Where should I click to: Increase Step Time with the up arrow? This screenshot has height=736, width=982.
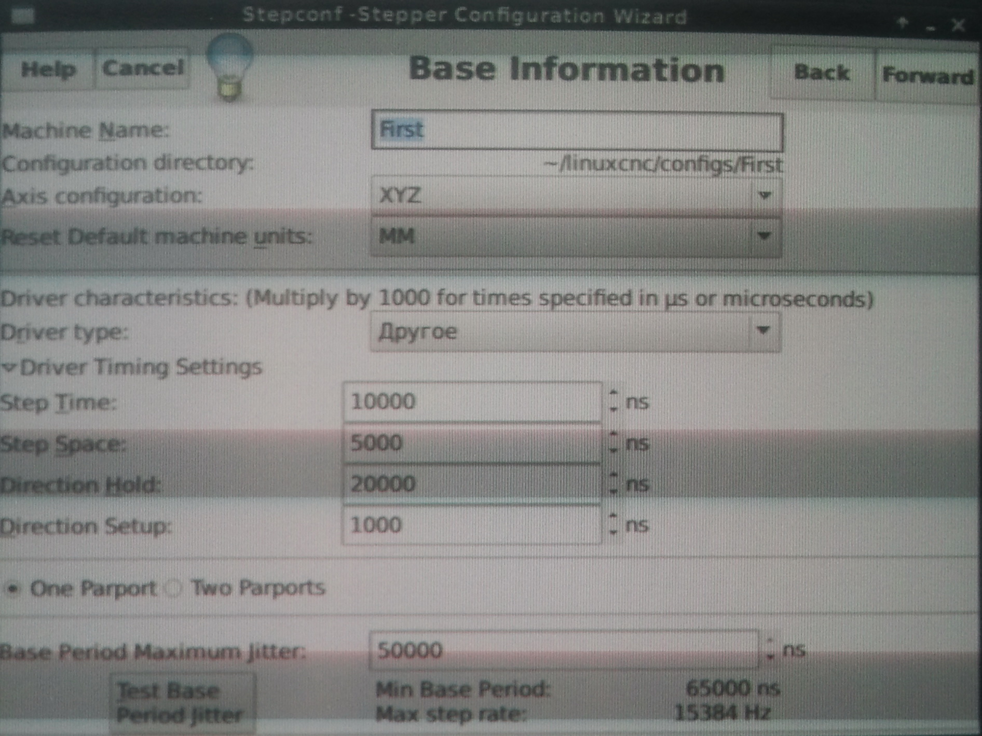coord(613,393)
